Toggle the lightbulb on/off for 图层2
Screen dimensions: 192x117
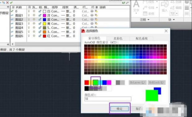(x=29, y=20)
